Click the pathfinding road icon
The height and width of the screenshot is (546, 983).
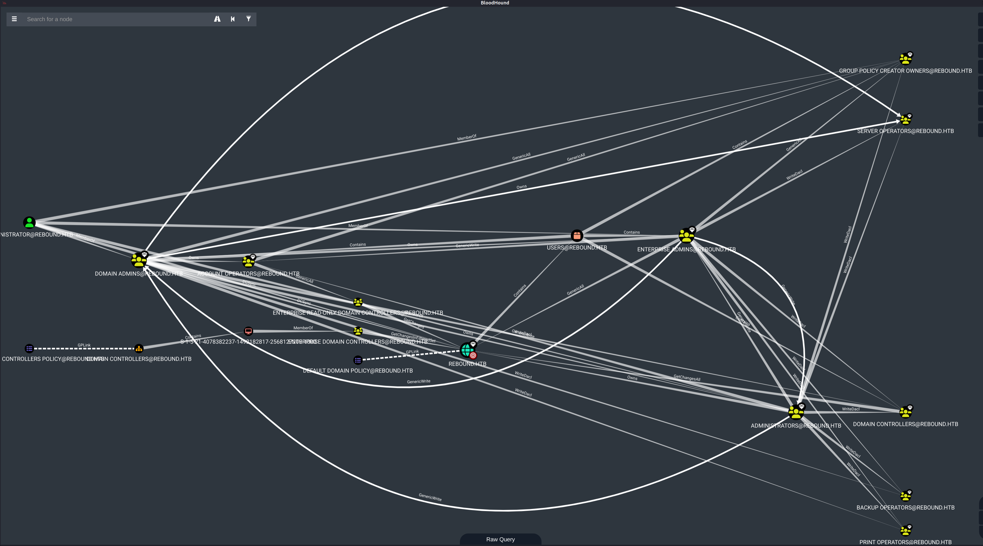click(x=217, y=19)
